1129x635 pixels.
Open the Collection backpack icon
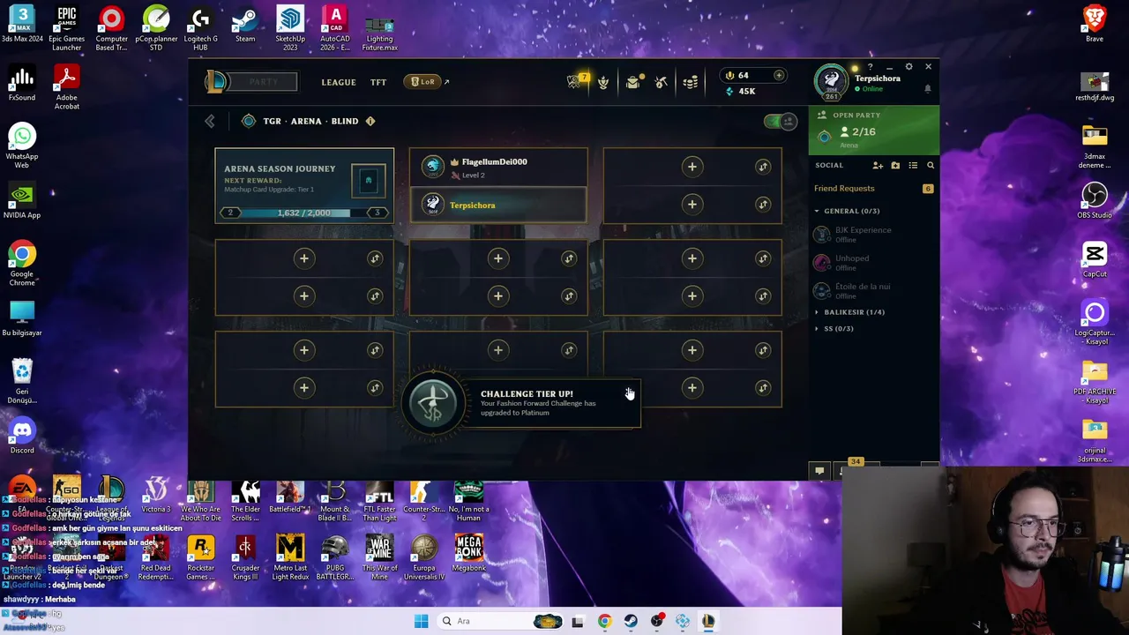[x=632, y=82]
